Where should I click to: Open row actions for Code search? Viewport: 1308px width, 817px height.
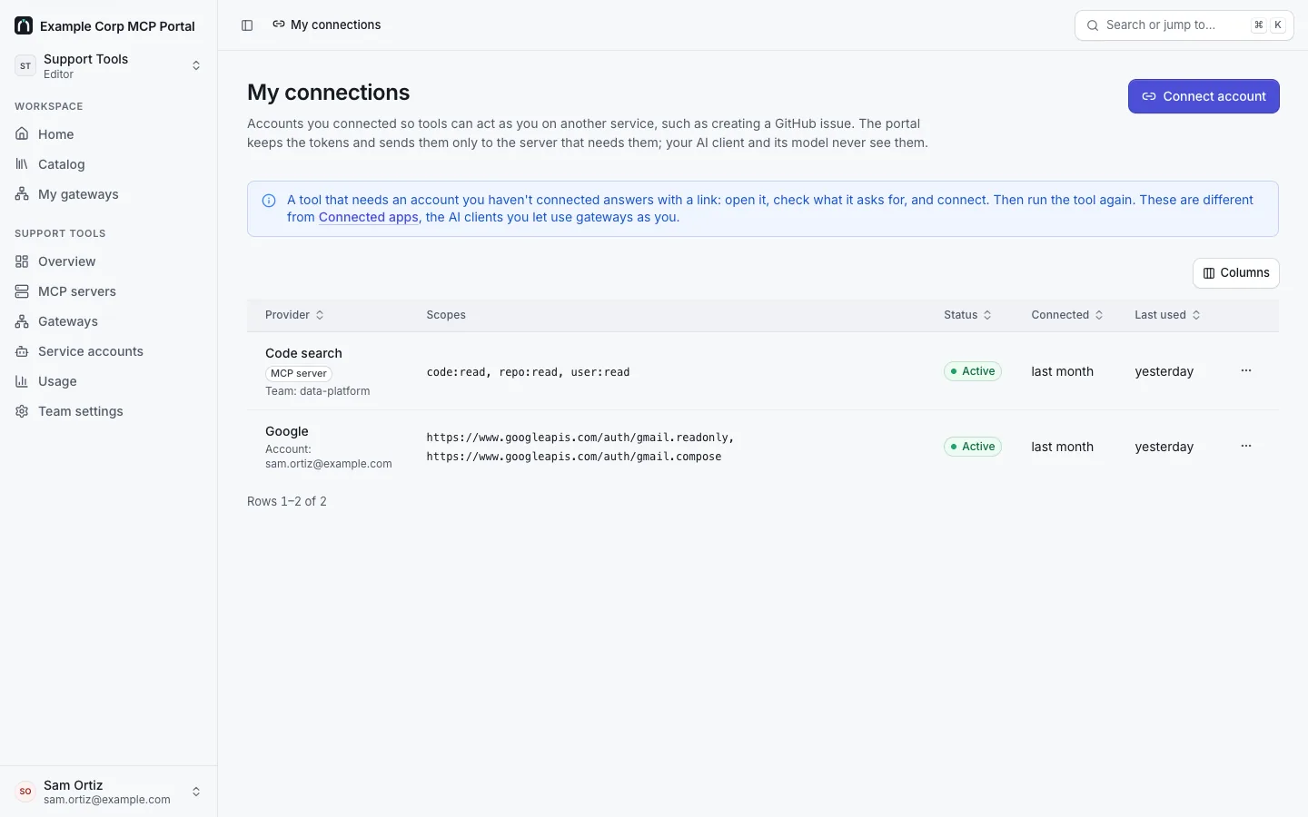(1246, 370)
